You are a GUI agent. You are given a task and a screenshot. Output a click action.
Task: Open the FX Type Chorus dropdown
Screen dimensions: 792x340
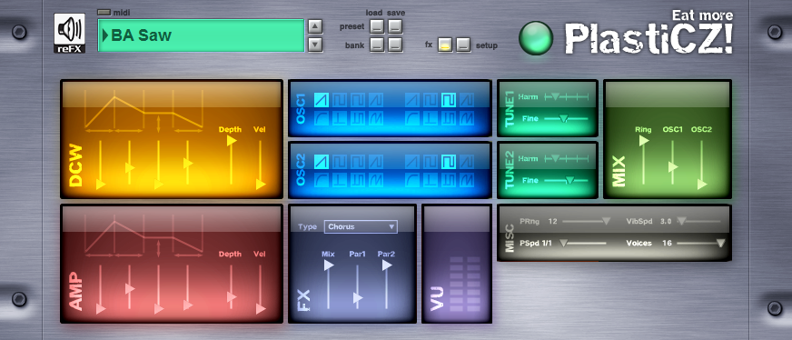click(x=361, y=227)
